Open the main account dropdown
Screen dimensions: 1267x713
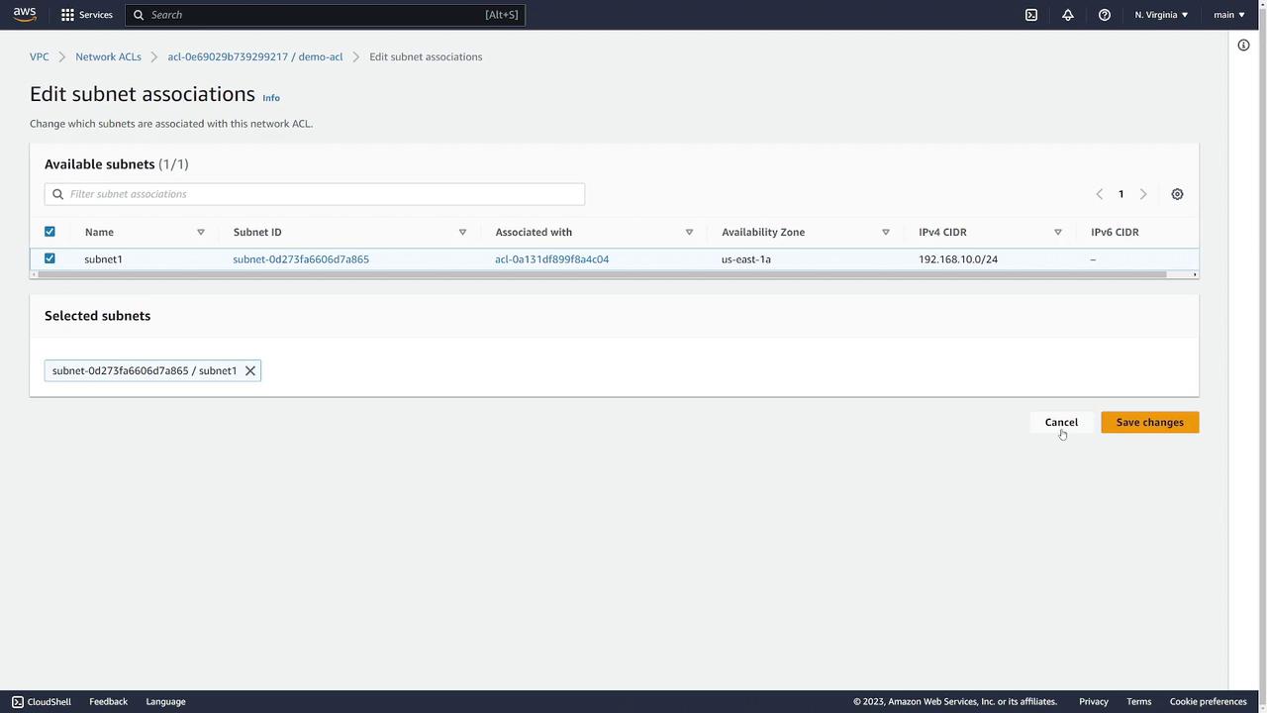pyautogui.click(x=1229, y=15)
